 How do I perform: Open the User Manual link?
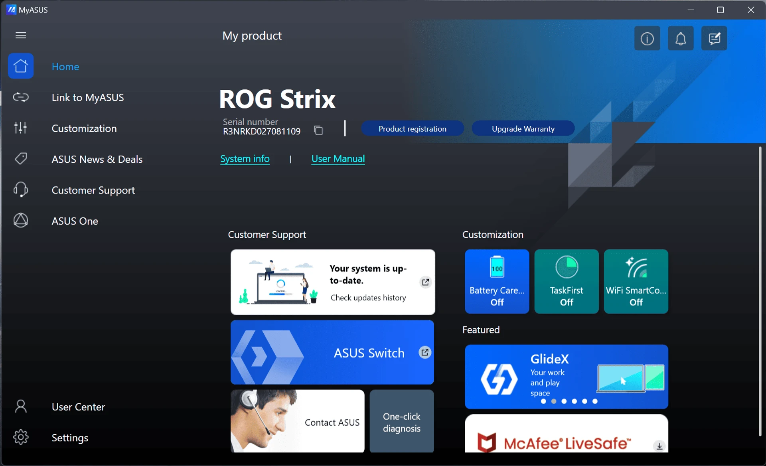click(x=338, y=159)
